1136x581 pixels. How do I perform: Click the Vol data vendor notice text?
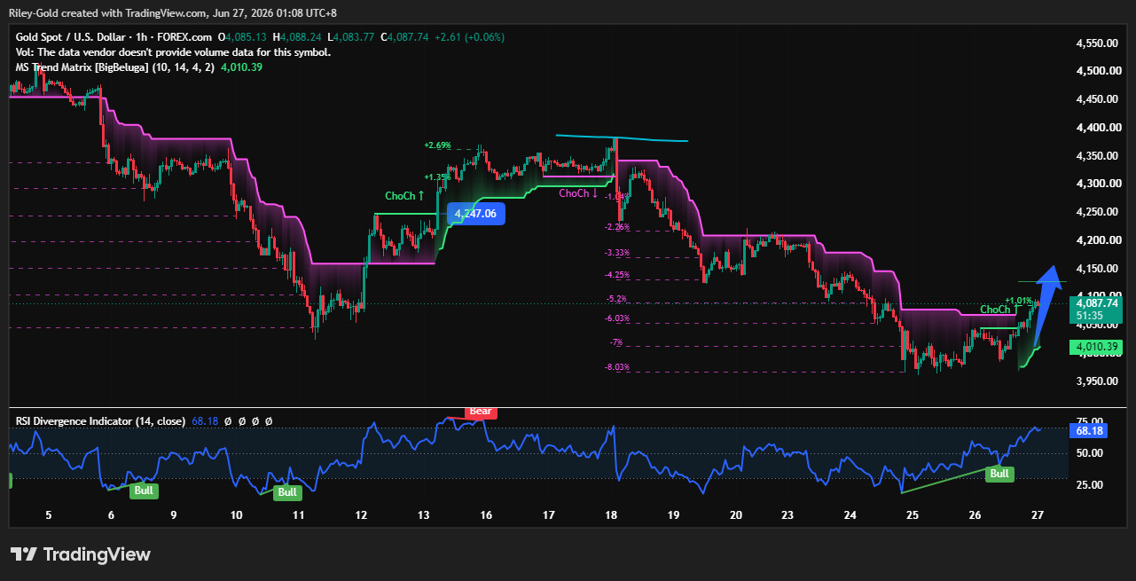(x=174, y=52)
